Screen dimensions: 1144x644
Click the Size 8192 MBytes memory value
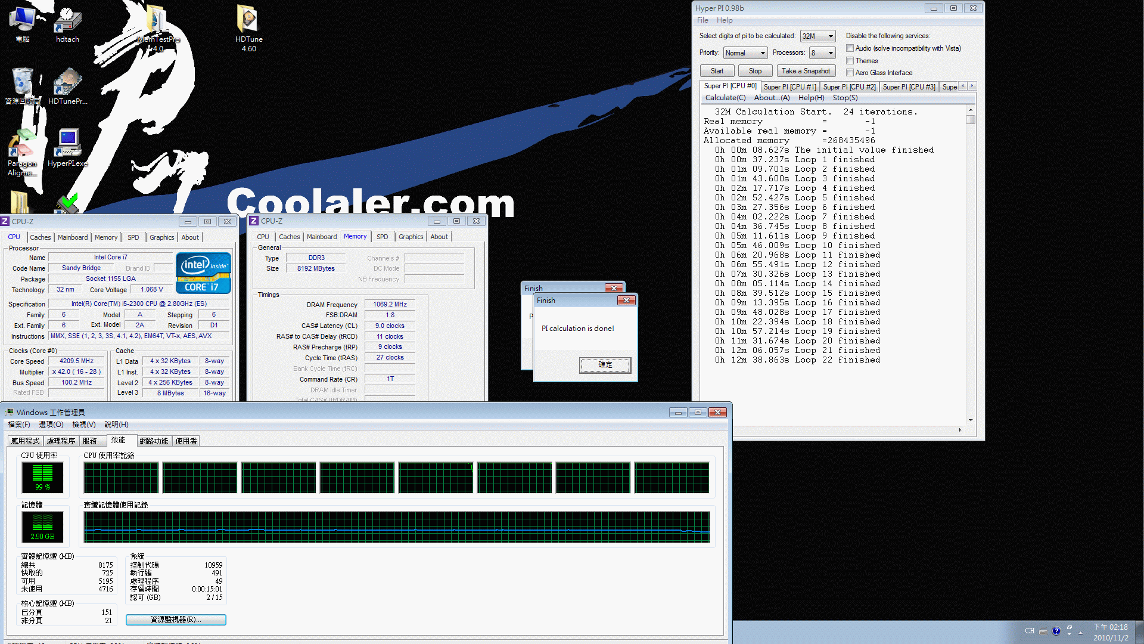point(316,269)
